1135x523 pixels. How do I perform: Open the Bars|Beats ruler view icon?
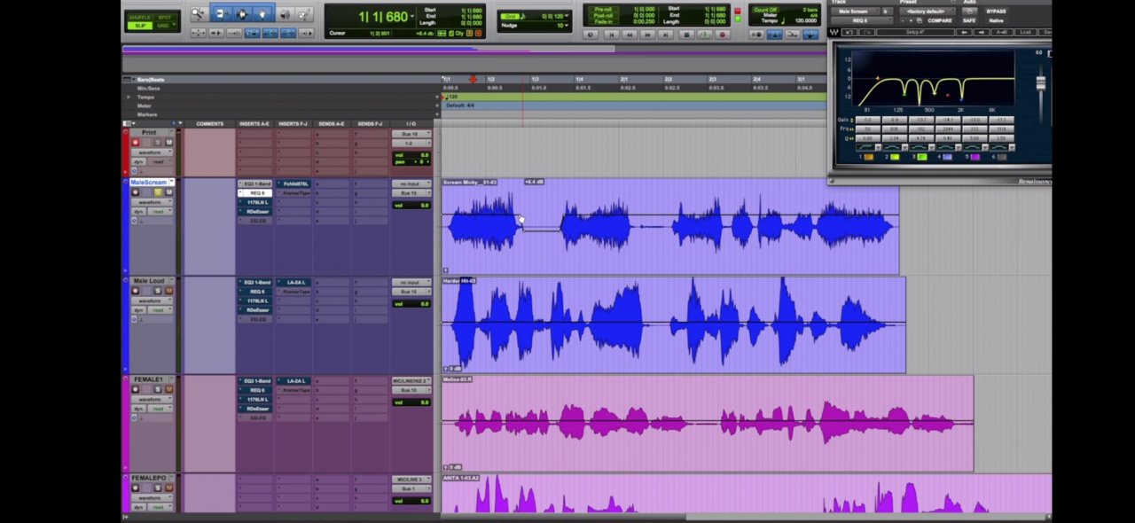[128, 79]
